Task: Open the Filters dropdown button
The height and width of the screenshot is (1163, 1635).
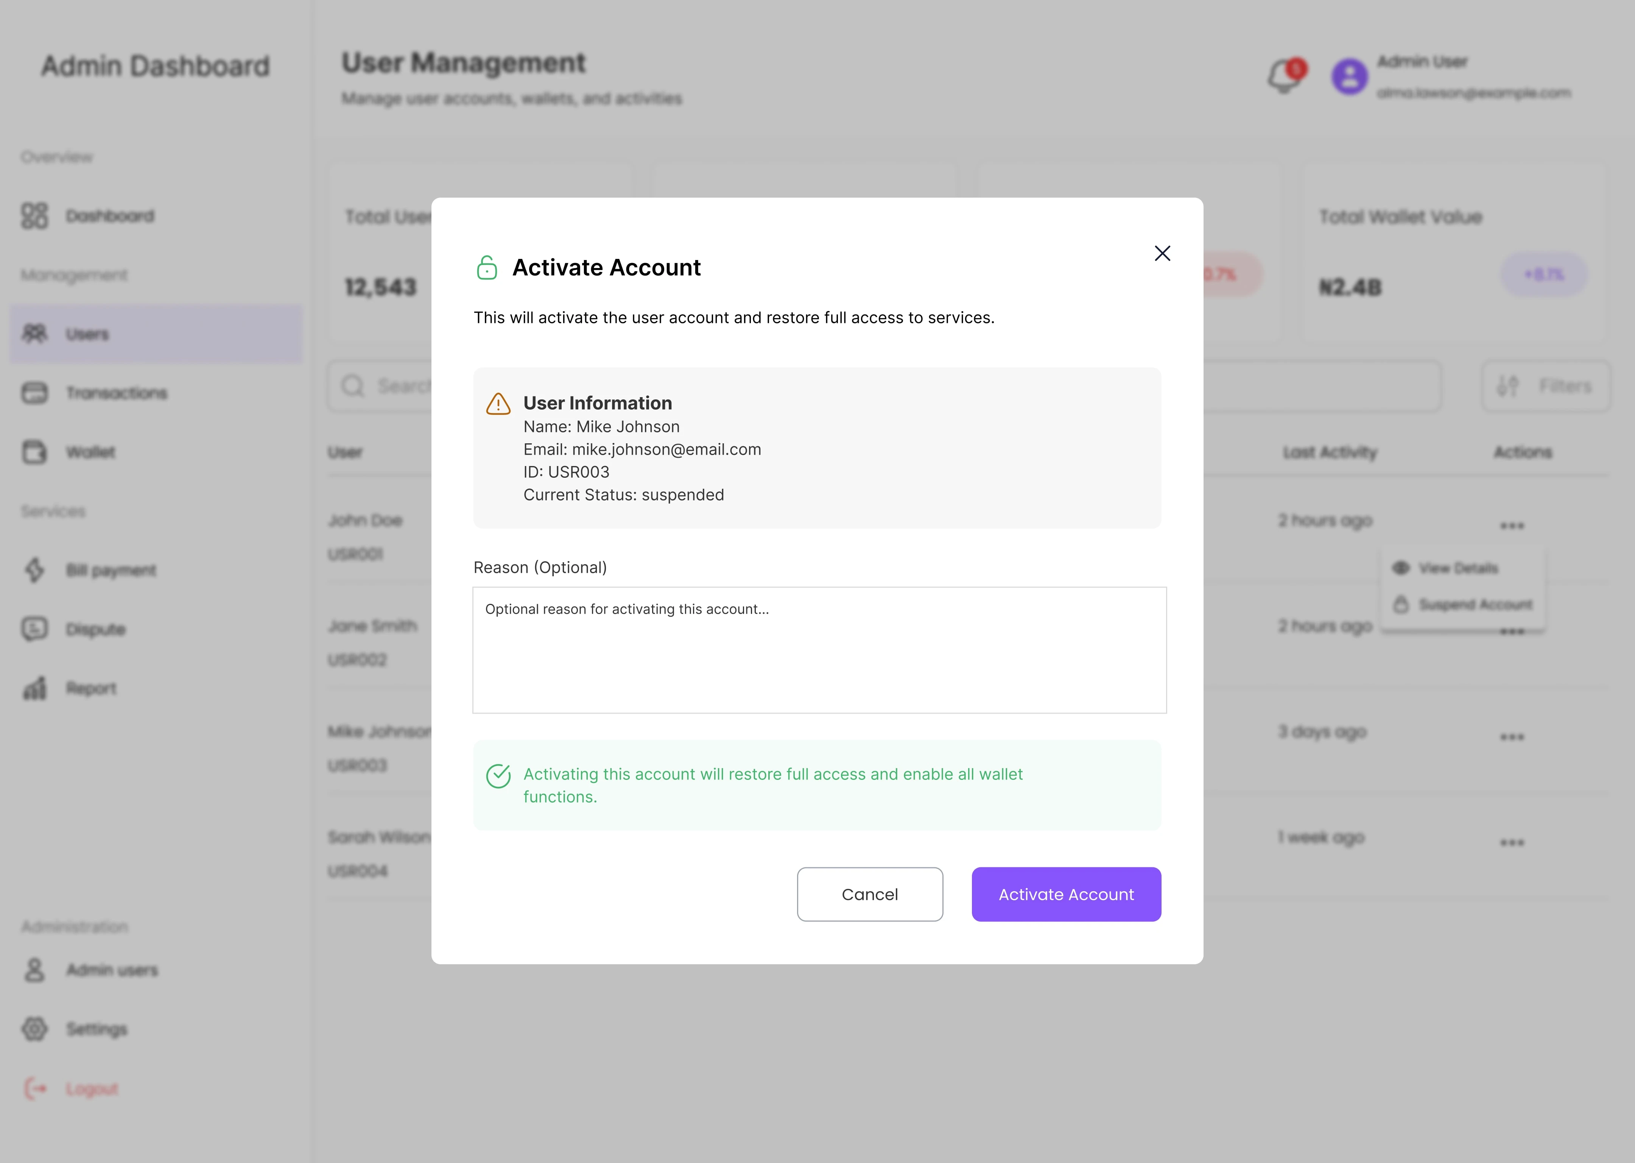Action: [1546, 386]
